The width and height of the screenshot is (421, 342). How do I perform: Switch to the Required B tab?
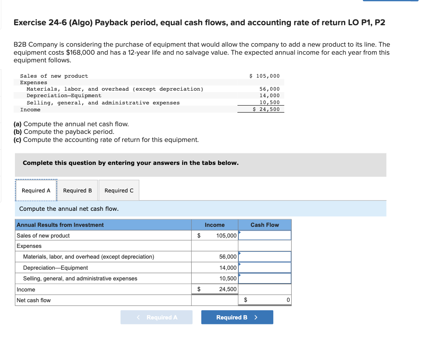(77, 190)
